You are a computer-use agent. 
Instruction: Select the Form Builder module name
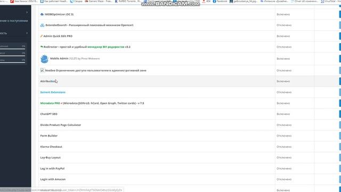coord(48,135)
